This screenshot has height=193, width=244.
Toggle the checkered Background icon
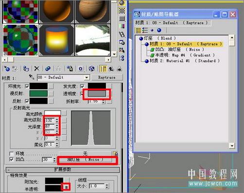(x=122, y=11)
